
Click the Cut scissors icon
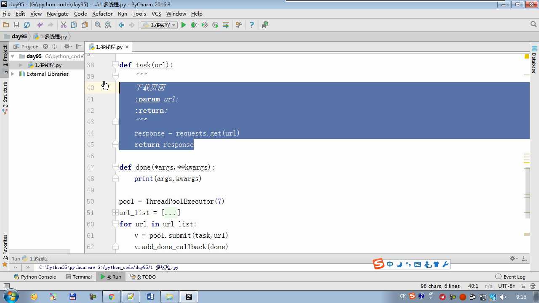64,25
